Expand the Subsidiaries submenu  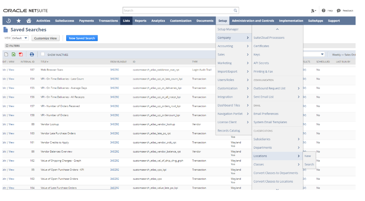[277, 139]
